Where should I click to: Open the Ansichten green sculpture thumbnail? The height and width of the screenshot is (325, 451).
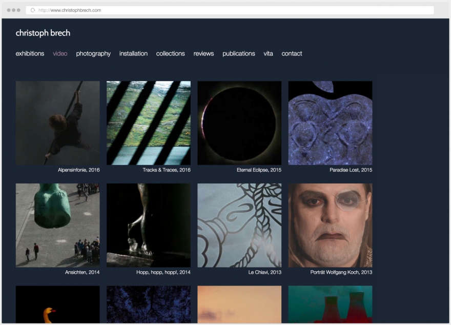[x=58, y=225]
